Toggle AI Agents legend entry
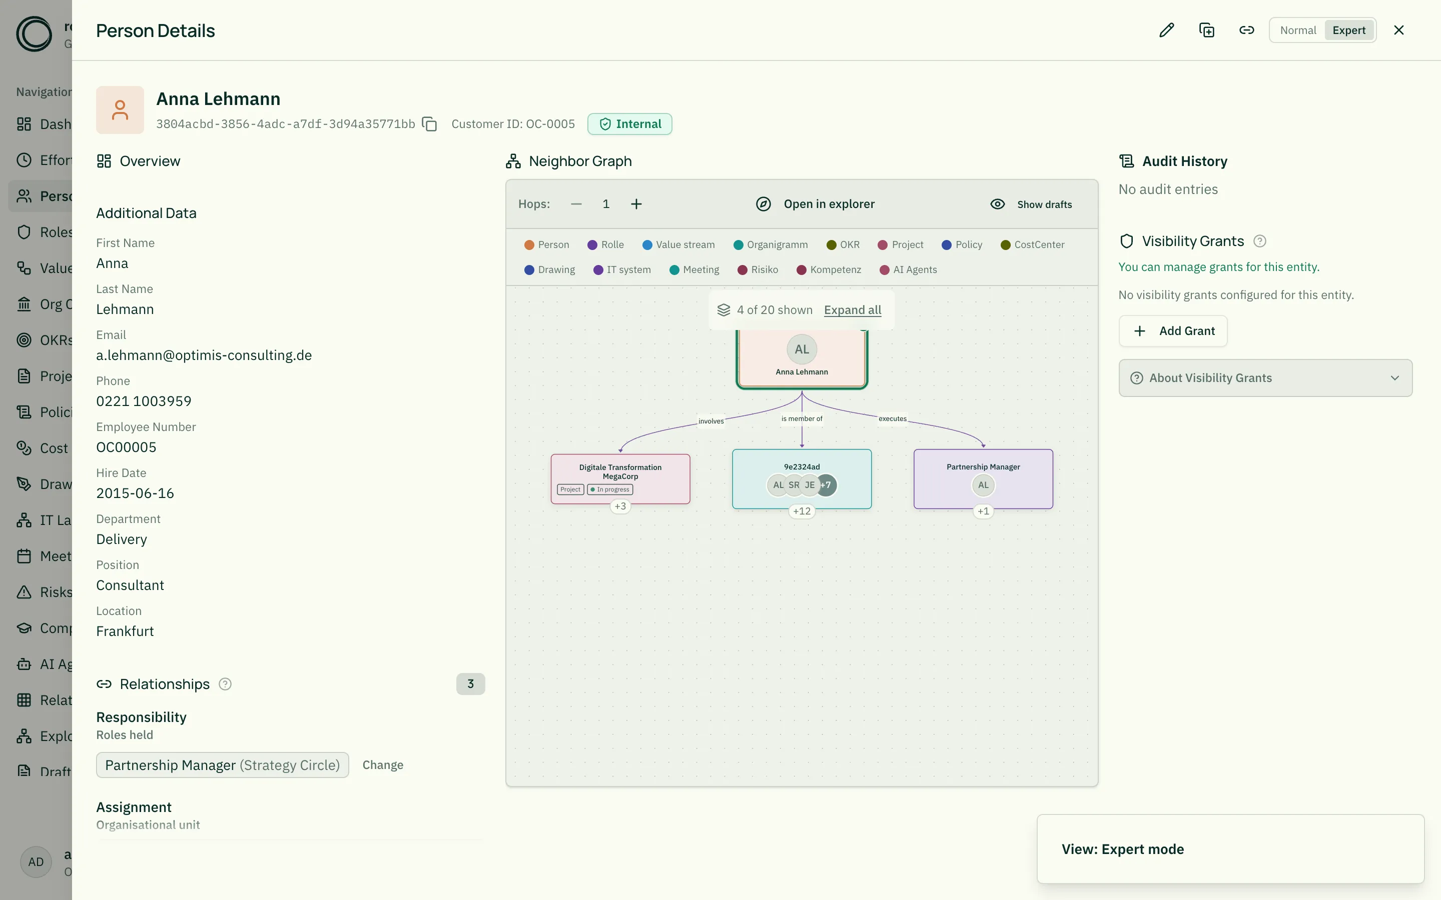Image resolution: width=1441 pixels, height=900 pixels. [908, 269]
